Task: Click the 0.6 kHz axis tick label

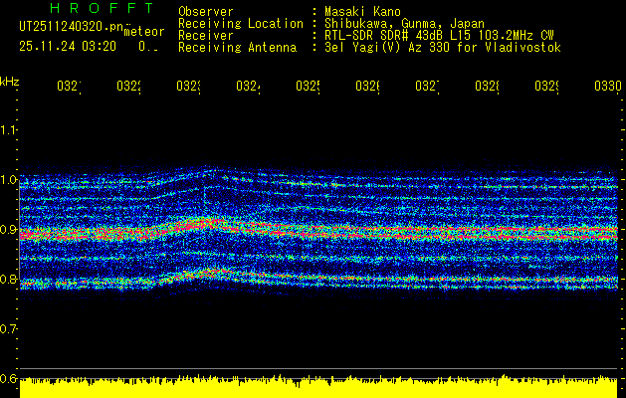Action: 8,378
